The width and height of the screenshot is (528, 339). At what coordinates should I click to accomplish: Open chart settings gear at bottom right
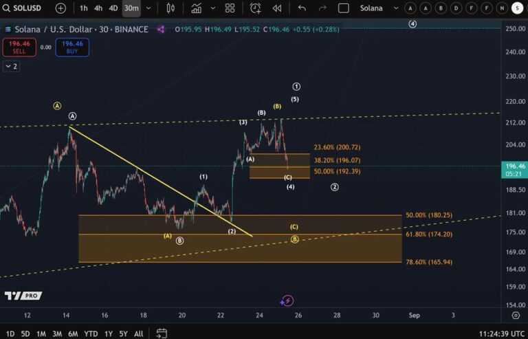pos(516,315)
